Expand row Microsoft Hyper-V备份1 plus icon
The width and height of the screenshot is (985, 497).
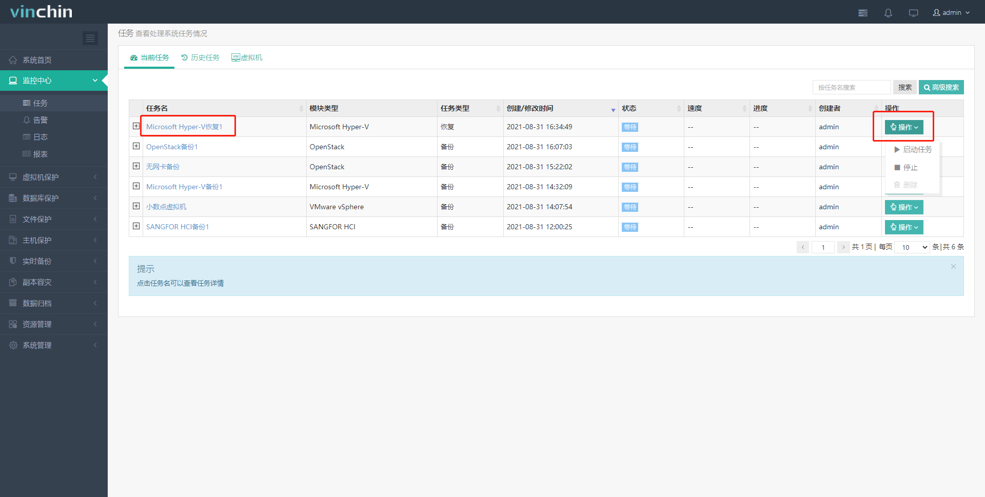pos(136,186)
